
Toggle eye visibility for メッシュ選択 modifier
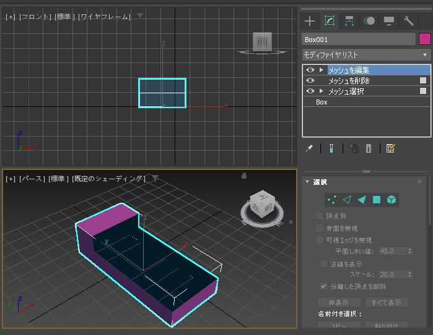[310, 91]
